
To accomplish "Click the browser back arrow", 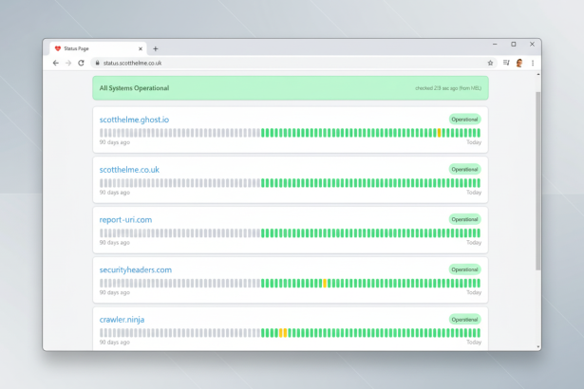I will [56, 64].
